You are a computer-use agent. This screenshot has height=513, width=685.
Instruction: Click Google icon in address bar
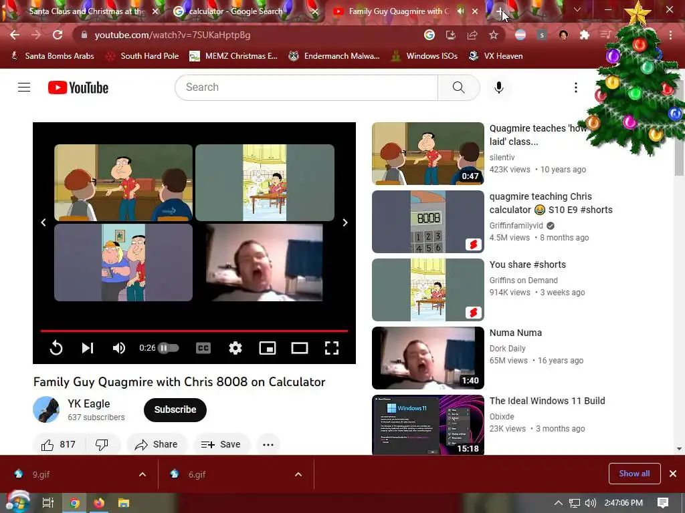[429, 35]
